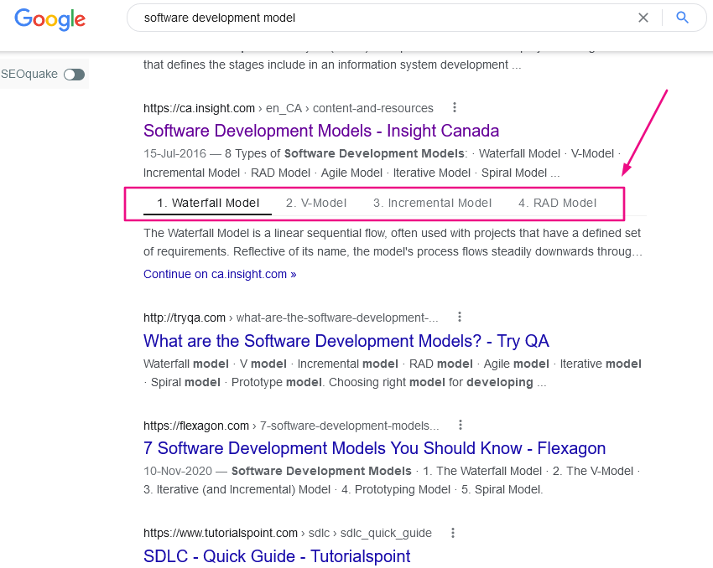713x568 pixels.
Task: Switch to the V-Model tab
Action: [316, 202]
